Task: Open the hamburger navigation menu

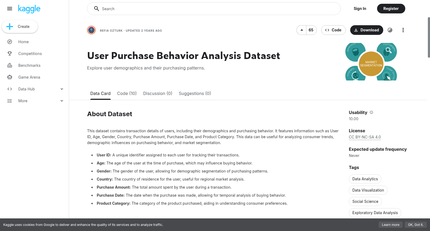Action: pyautogui.click(x=10, y=9)
